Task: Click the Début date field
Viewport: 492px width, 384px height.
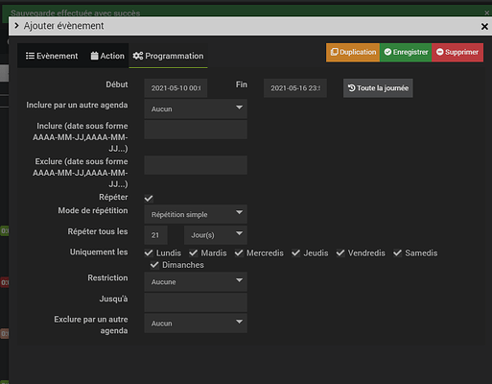Action: pyautogui.click(x=176, y=88)
